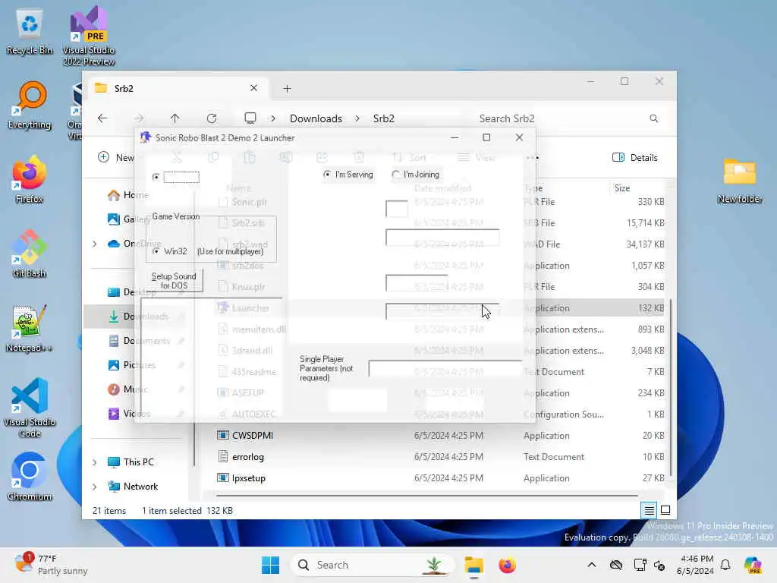777x583 pixels.
Task: Expand the OneDrive tree node
Action: click(x=95, y=244)
